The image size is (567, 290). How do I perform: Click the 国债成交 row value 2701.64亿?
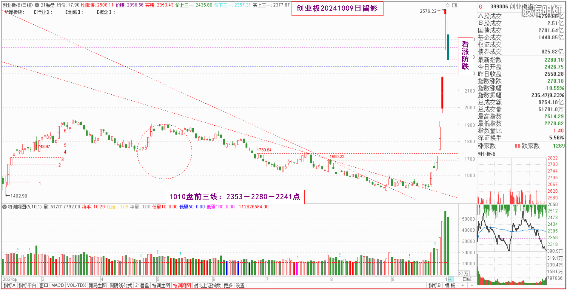pos(551,30)
